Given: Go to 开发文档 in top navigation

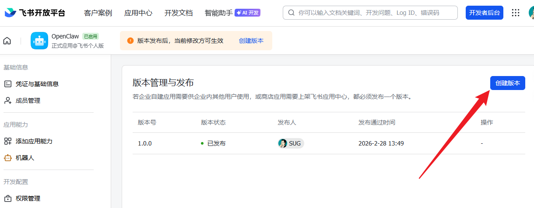Looking at the screenshot, I should (x=179, y=13).
